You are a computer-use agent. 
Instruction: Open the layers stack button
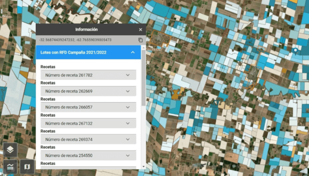[x=10, y=150]
